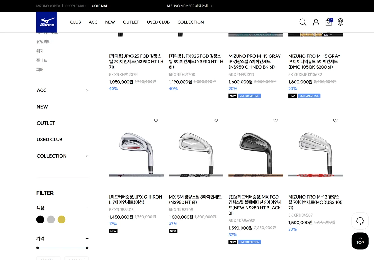Open the account profile icon
The height and width of the screenshot is (260, 374).
pyautogui.click(x=316, y=22)
